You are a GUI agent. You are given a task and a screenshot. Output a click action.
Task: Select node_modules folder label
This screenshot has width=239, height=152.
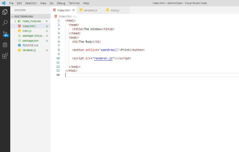tap(32, 21)
